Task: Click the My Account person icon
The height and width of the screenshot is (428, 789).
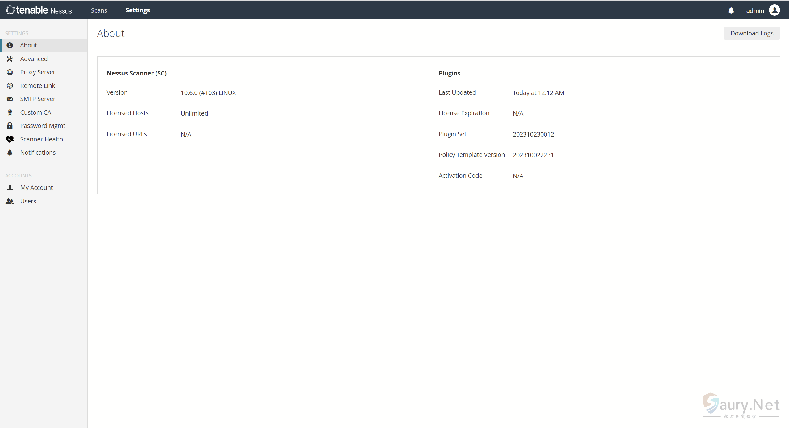Action: point(10,188)
